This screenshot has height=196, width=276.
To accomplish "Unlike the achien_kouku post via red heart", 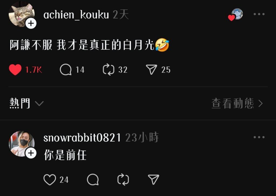I will [15, 70].
